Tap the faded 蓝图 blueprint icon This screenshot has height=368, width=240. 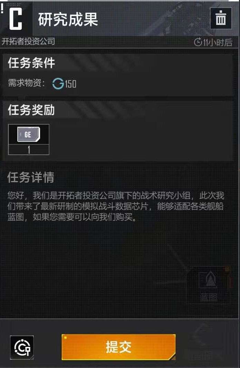tap(209, 285)
